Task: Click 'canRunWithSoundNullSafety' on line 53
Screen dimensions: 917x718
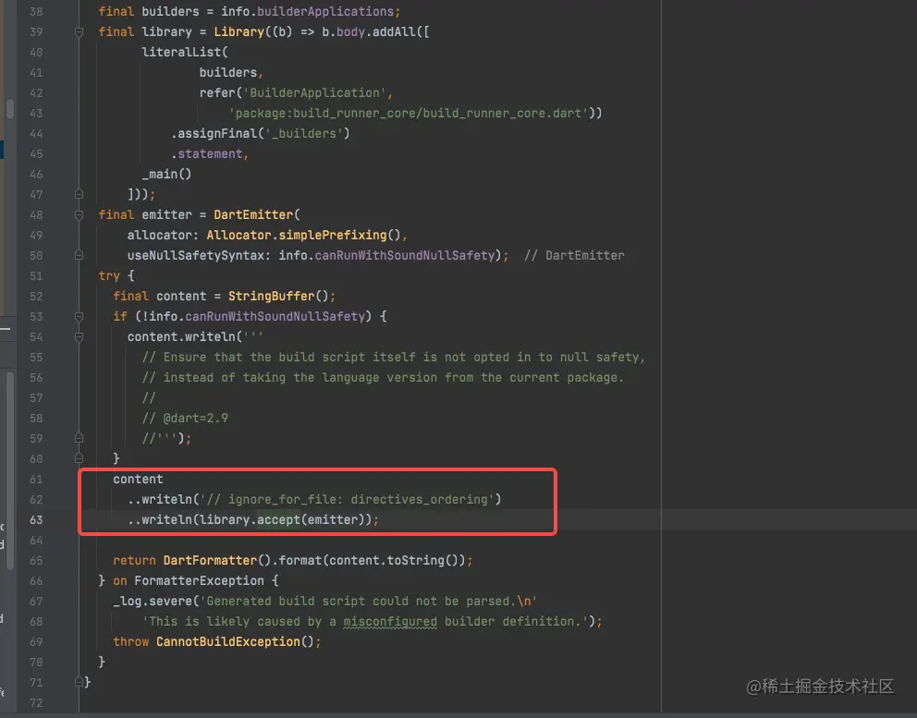Action: tap(275, 316)
